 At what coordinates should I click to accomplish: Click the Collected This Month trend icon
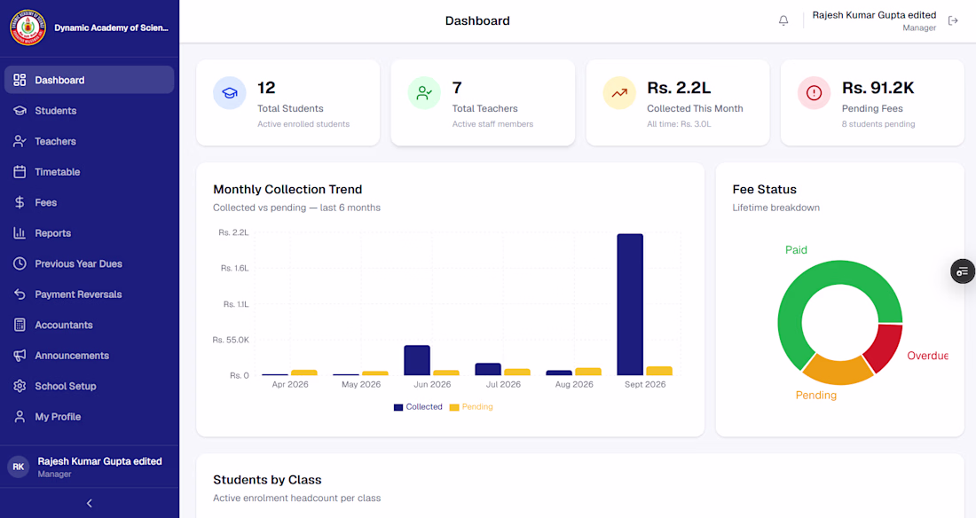(619, 93)
